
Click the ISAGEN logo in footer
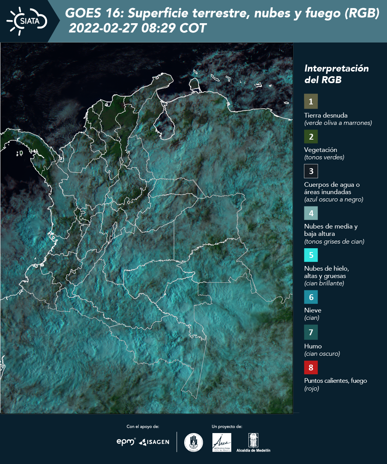(154, 442)
